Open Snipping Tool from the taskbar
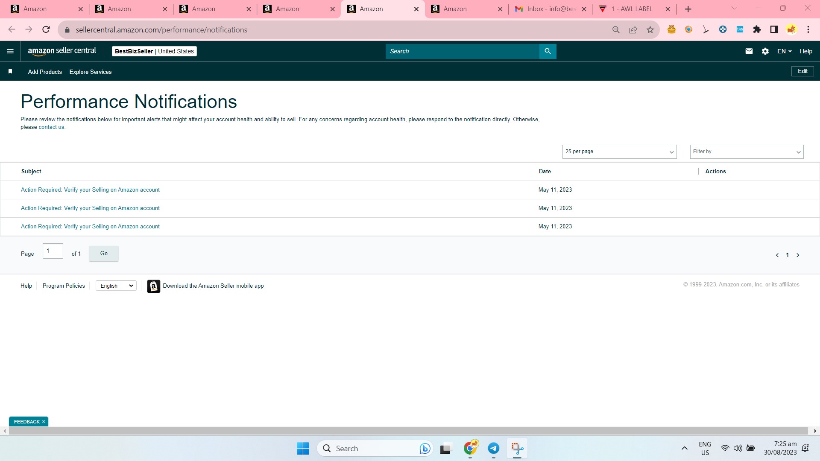The image size is (820, 461). (517, 449)
